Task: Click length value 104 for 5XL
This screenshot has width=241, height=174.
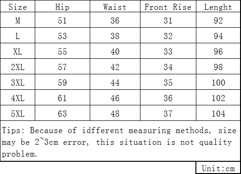Action: coord(218,114)
